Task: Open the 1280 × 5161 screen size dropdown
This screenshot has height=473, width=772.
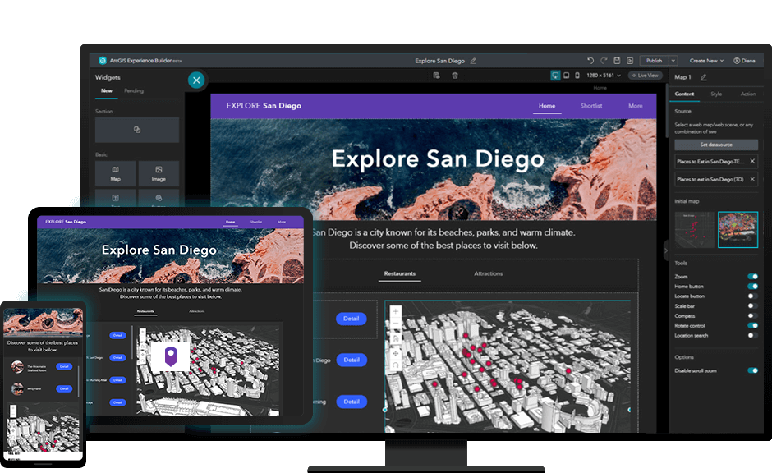Action: (x=618, y=75)
